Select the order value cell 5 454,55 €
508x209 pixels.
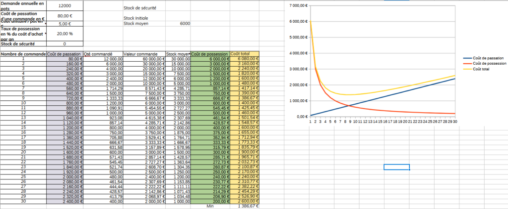tap(144, 108)
